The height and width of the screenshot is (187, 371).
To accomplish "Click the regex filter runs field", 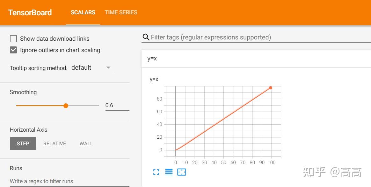I will click(x=69, y=181).
